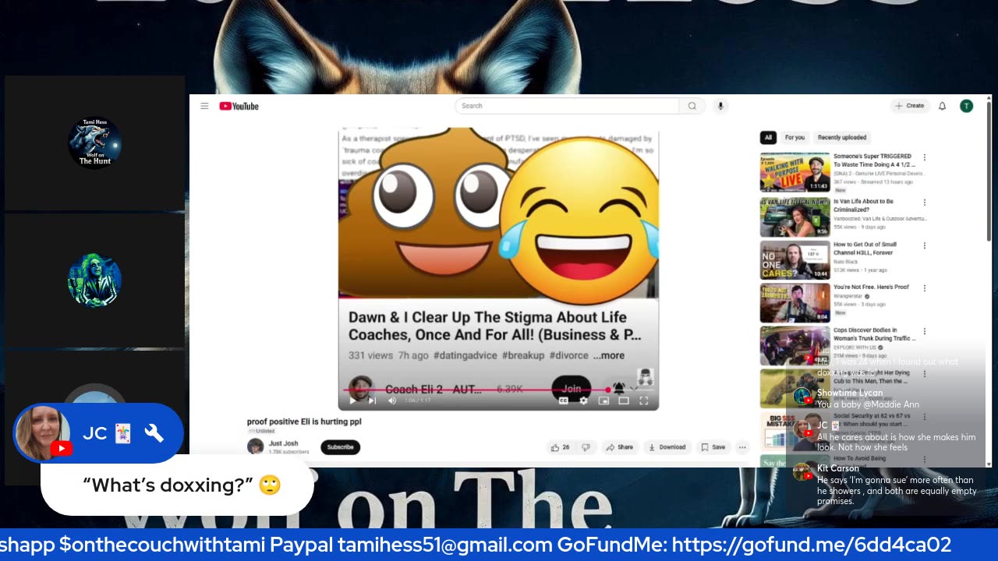998x561 pixels.
Task: Click the video title 'proof positive Eli is hurting ppl'
Action: click(304, 422)
